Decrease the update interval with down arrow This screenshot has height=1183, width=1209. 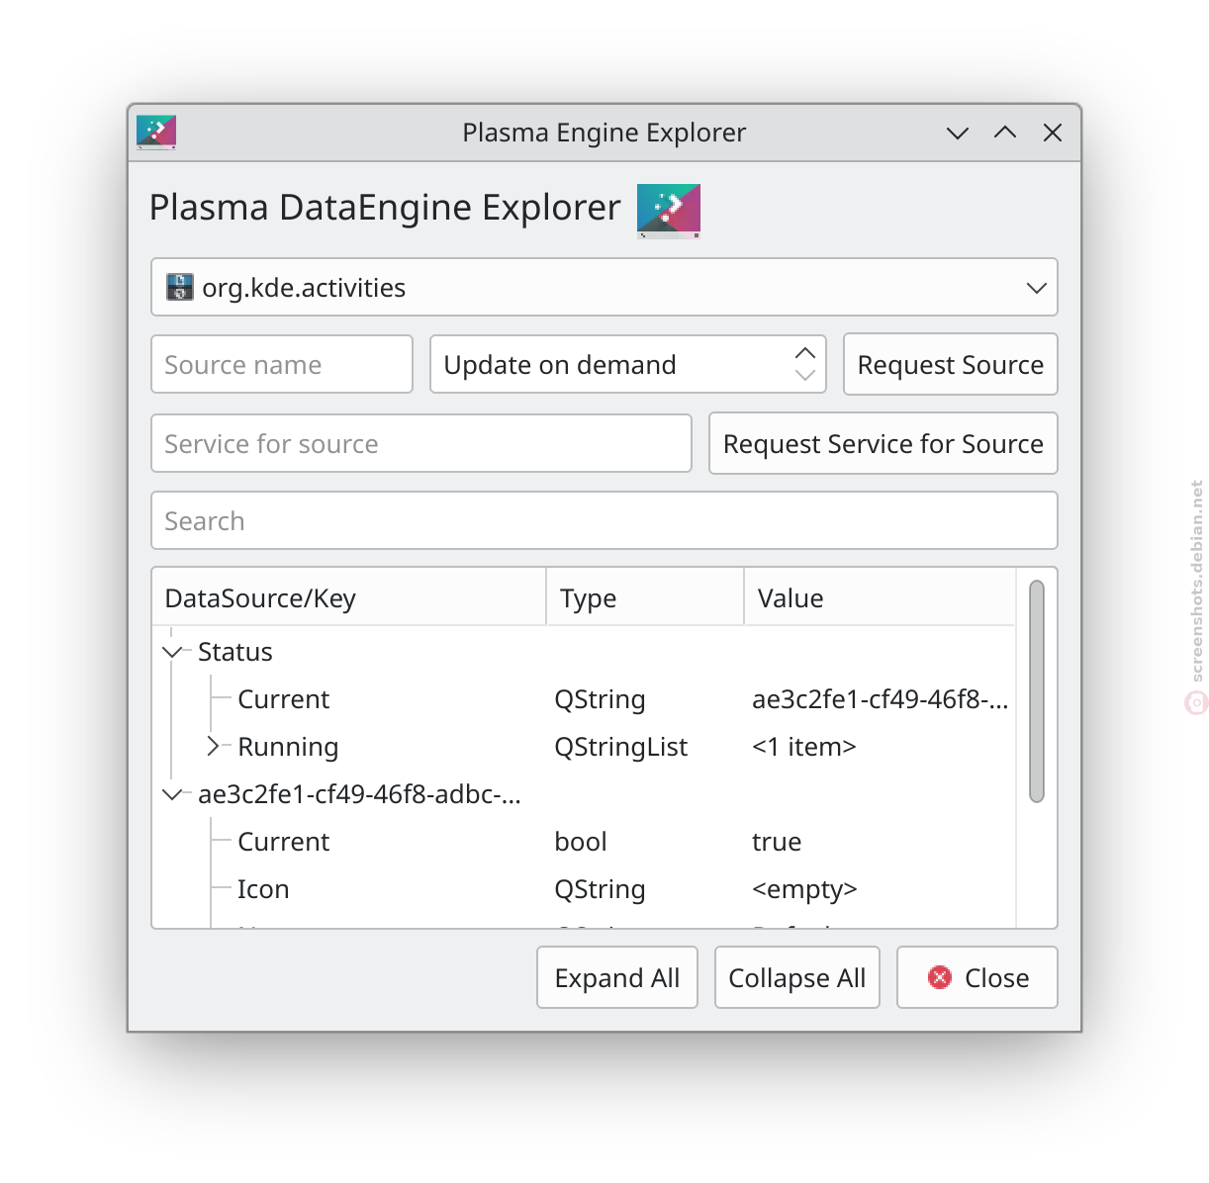[x=805, y=375]
